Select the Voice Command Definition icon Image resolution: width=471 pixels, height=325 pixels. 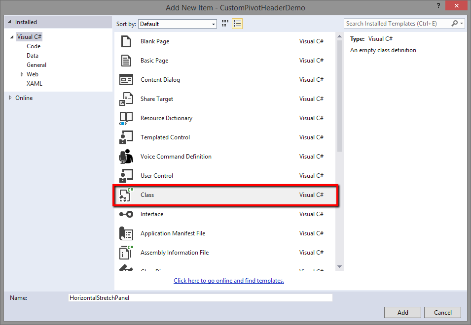126,157
